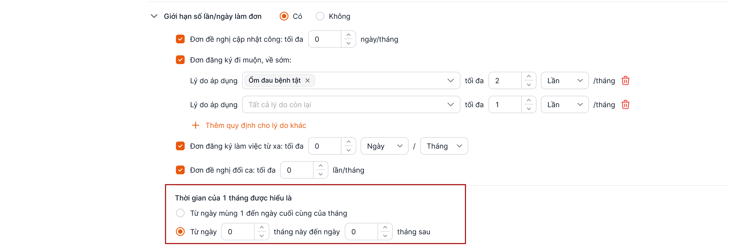
Task: Delete the Ốm đau bệnh tật rule
Action: pos(625,81)
